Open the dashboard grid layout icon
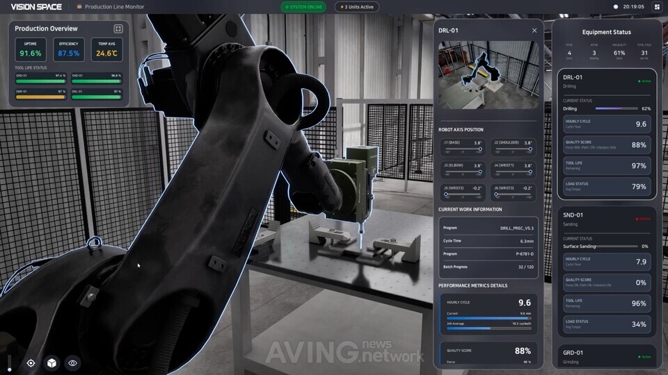 click(656, 7)
